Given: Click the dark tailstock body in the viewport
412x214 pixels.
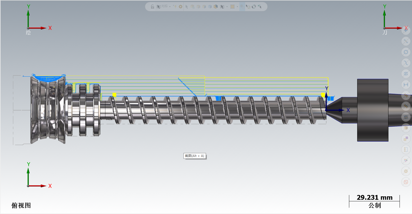Looking at the screenshot, I should 373,110.
